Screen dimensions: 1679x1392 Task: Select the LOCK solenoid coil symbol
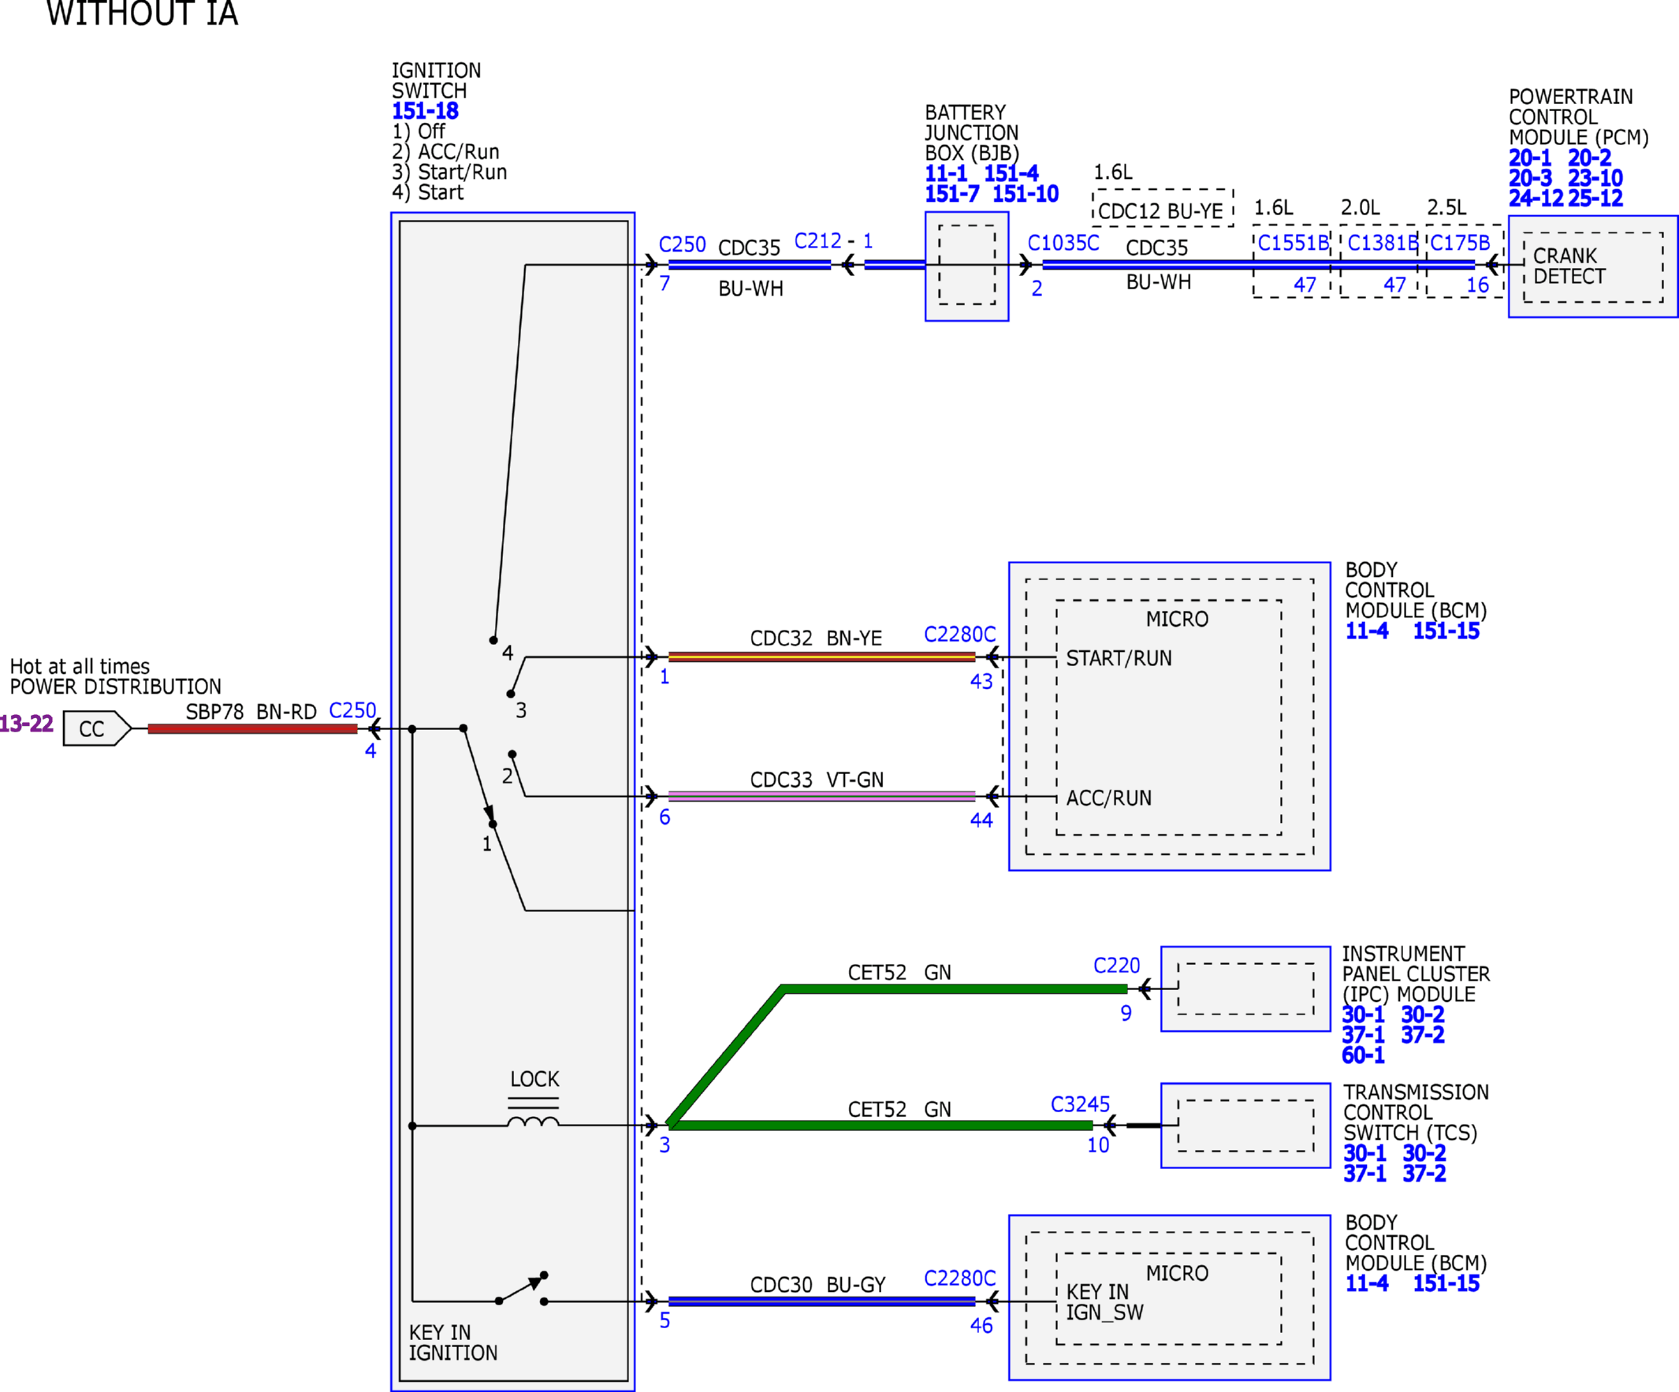tap(534, 1119)
